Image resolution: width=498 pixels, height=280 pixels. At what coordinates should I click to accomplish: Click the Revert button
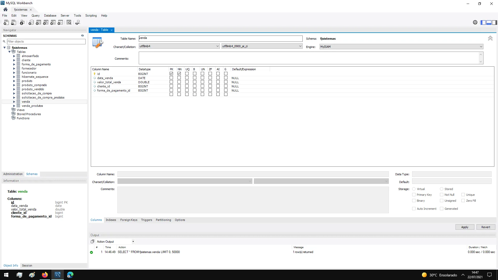pos(486,227)
